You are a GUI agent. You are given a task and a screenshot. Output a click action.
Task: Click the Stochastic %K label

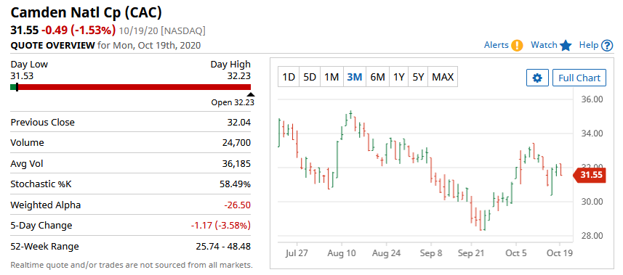[x=41, y=184]
